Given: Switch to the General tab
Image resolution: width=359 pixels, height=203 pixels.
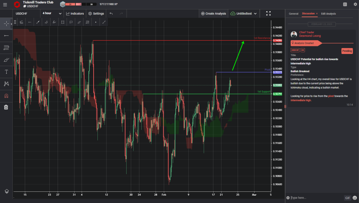Looking at the screenshot, I should [x=293, y=14].
